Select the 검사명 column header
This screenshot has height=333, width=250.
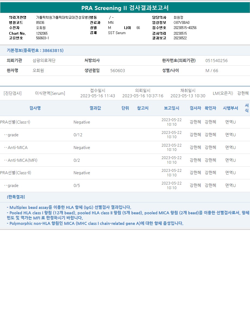click(x=35, y=108)
